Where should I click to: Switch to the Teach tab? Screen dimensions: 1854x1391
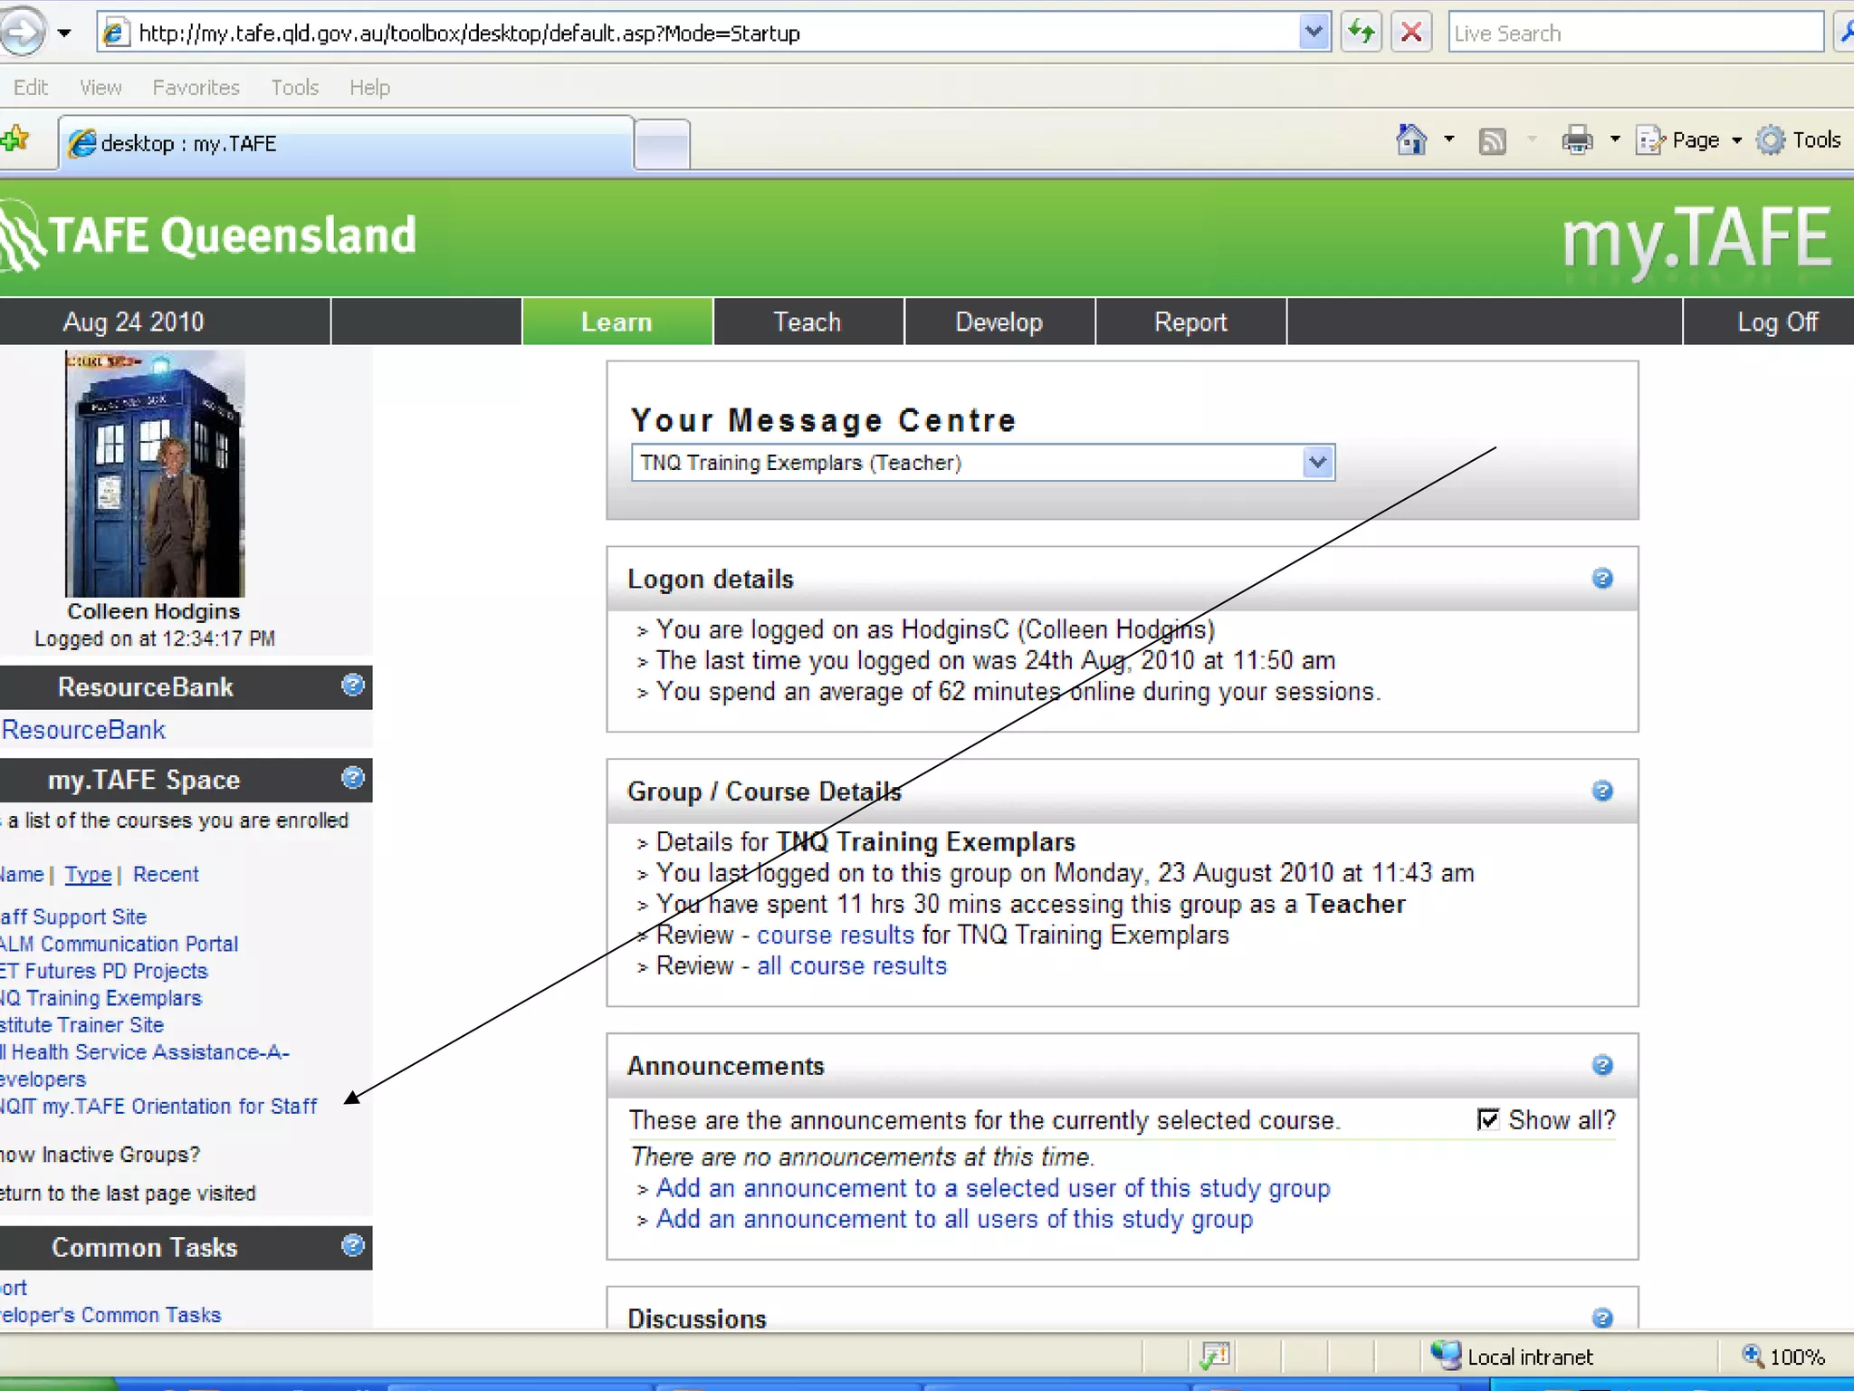point(807,322)
